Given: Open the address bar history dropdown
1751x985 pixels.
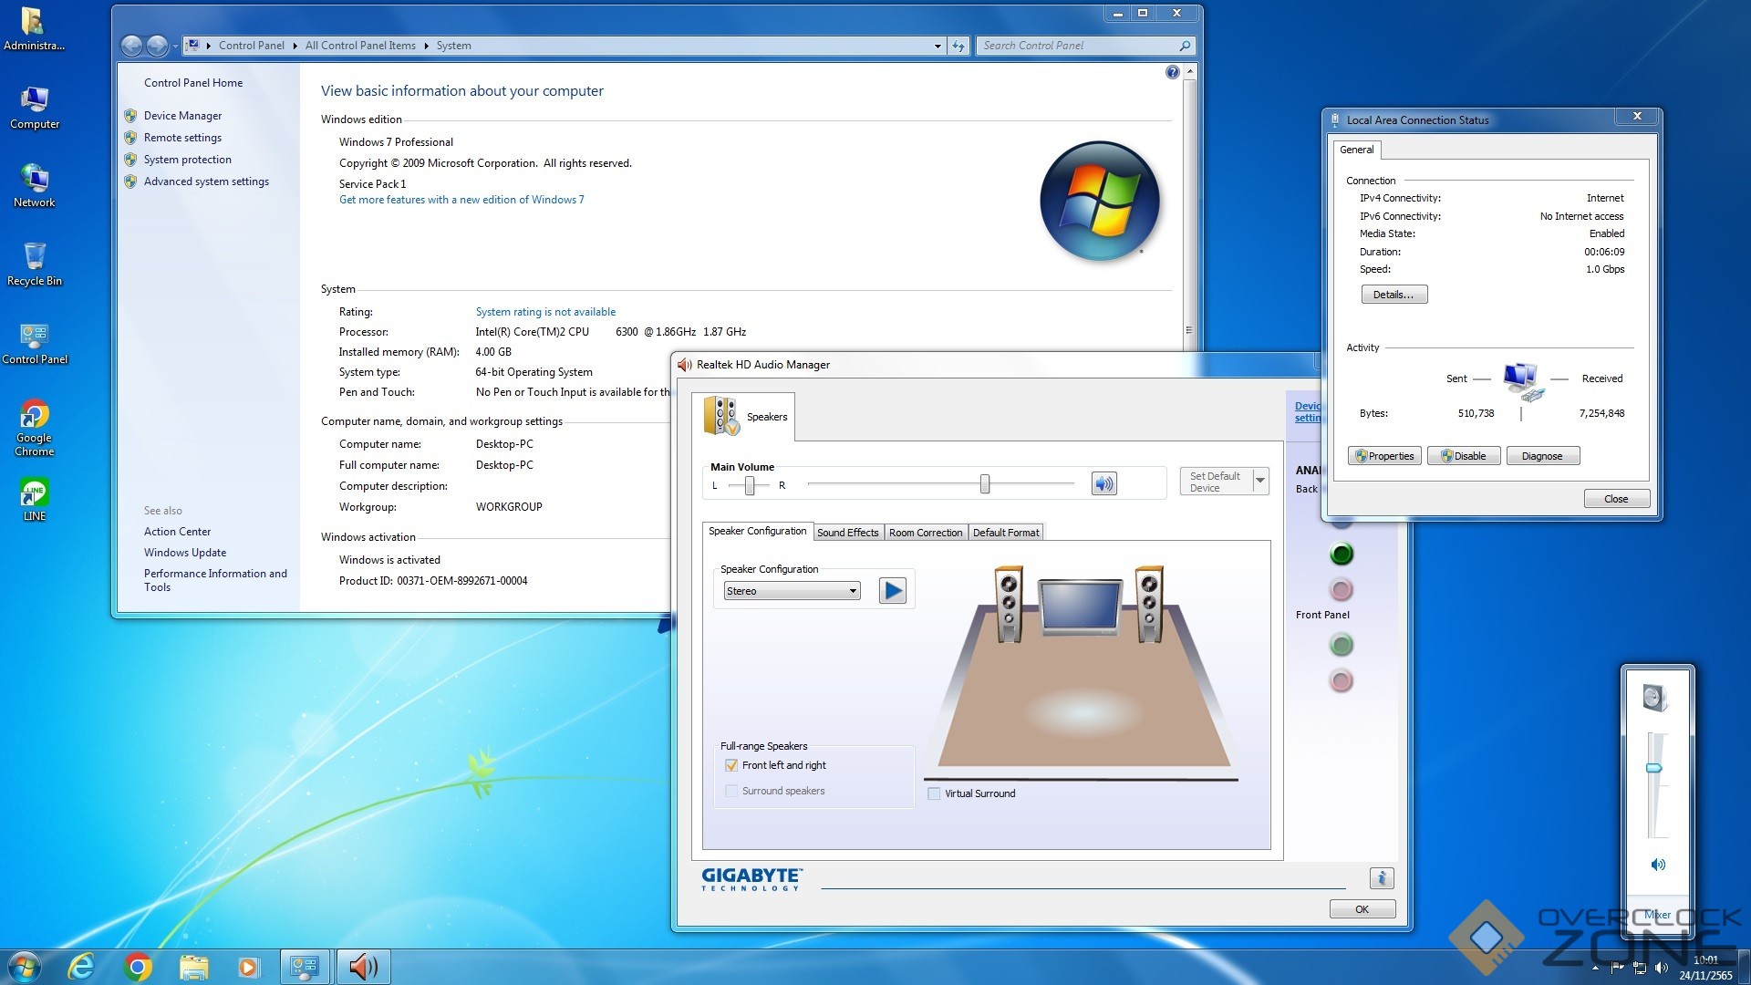Looking at the screenshot, I should coord(938,46).
